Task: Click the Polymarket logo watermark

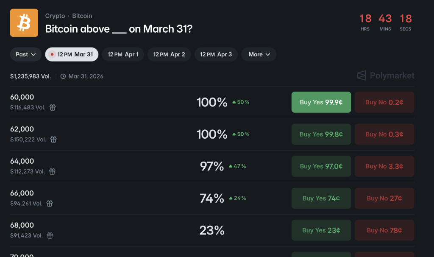Action: click(x=385, y=76)
